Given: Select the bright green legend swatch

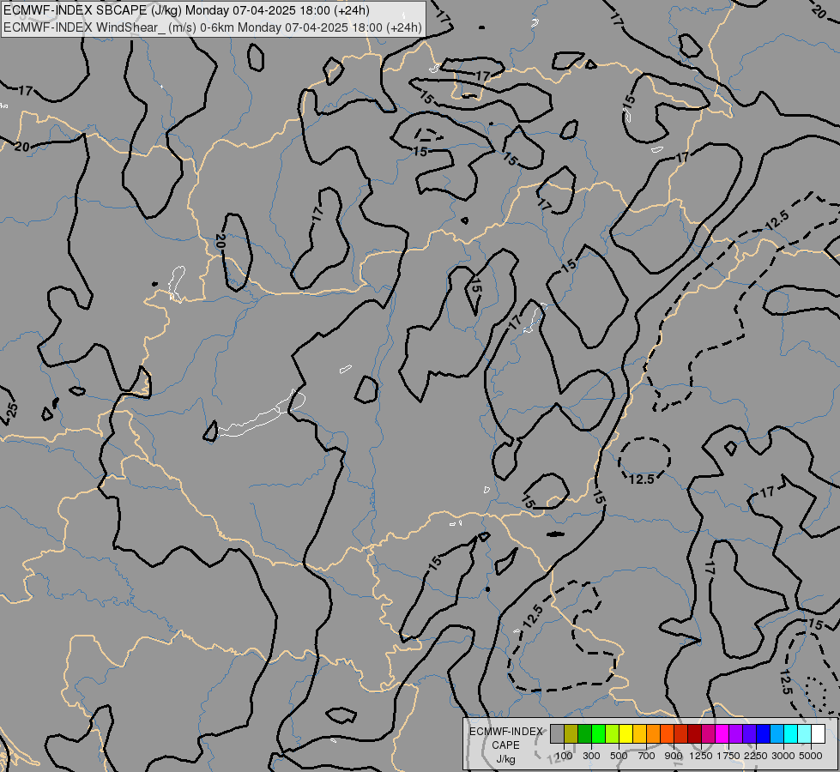Looking at the screenshot, I should point(598,733).
